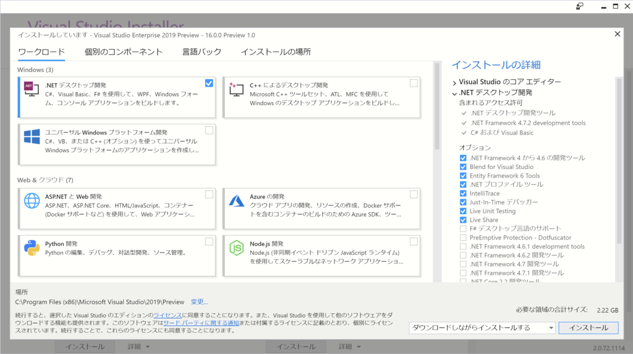
Task: Click the インストール button at bottom right
Action: (x=588, y=328)
